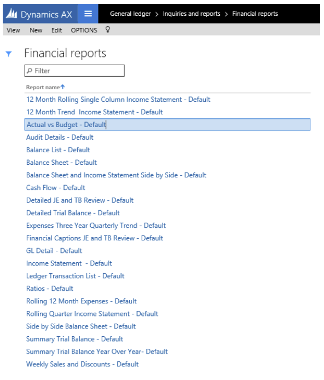Open Summary Trial Balance Year Over Year report
The width and height of the screenshot is (324, 380).
coord(97,352)
